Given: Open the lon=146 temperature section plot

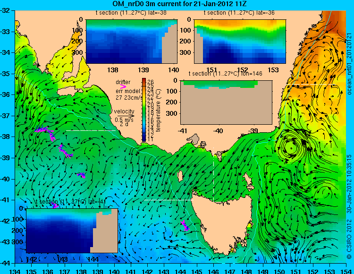Looking at the screenshot, I should (226, 103).
